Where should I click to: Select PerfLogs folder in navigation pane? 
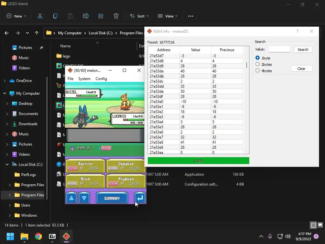28,175
